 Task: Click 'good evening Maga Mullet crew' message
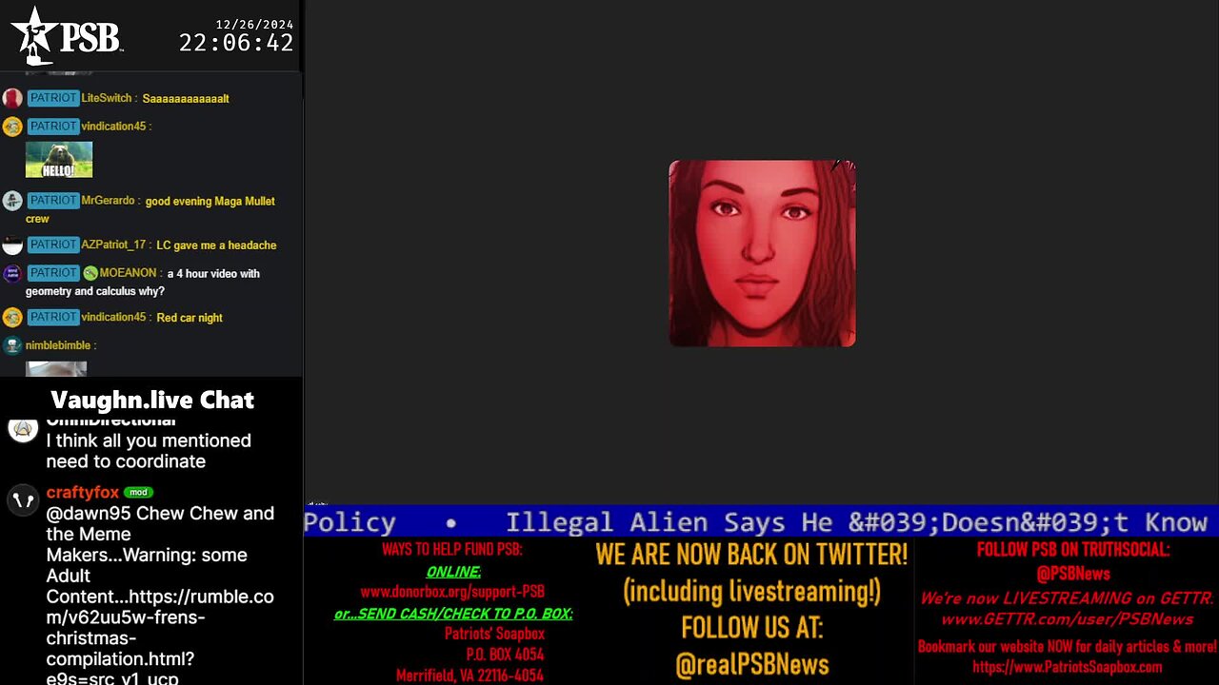150,209
